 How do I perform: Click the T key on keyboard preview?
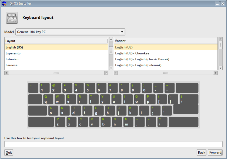coord(94,99)
